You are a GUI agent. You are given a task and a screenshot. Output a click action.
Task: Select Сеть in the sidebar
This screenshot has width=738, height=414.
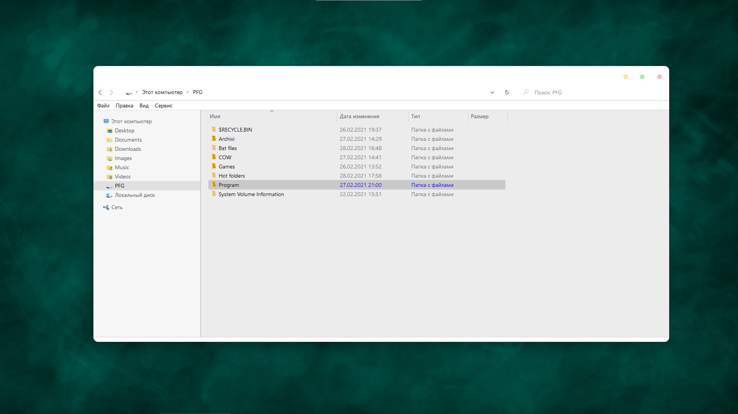click(117, 207)
